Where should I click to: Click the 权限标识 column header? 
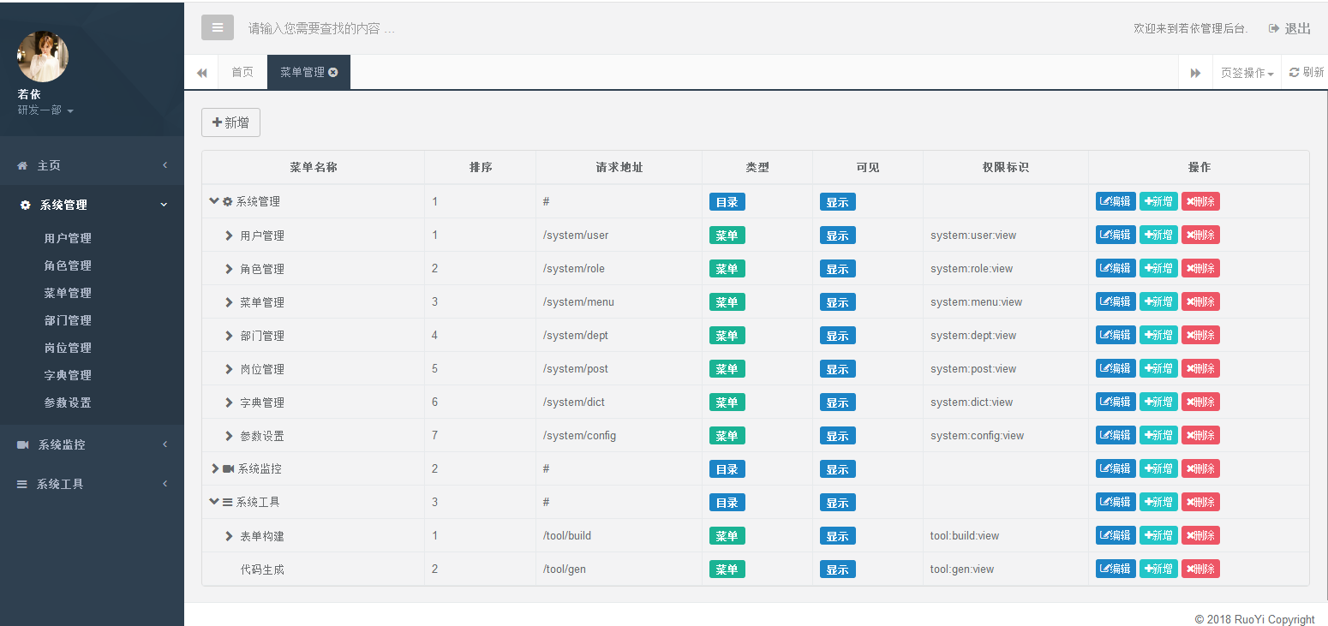click(x=1006, y=167)
